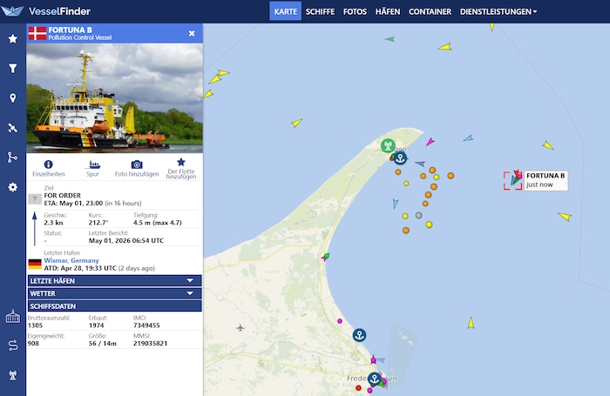610x396 pixels.
Task: Open the favorites star in sidebar
Action: [13, 38]
